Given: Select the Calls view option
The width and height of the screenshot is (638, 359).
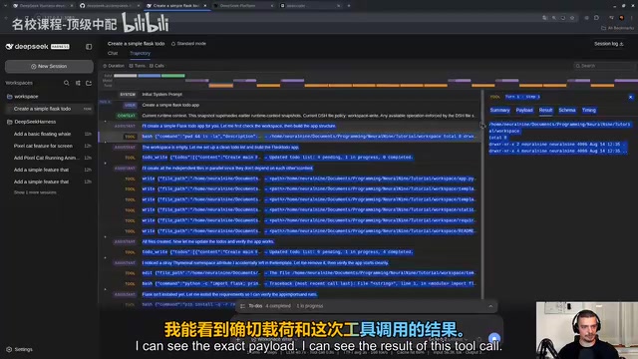Looking at the screenshot, I should (157, 66).
